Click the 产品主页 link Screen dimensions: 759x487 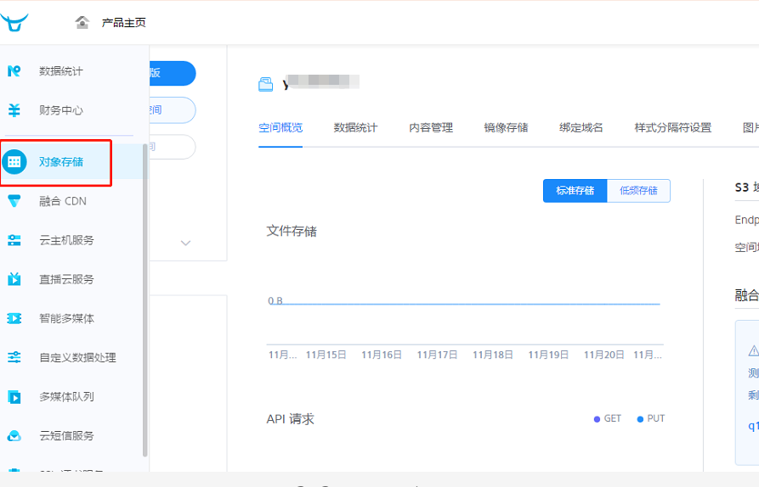point(123,23)
